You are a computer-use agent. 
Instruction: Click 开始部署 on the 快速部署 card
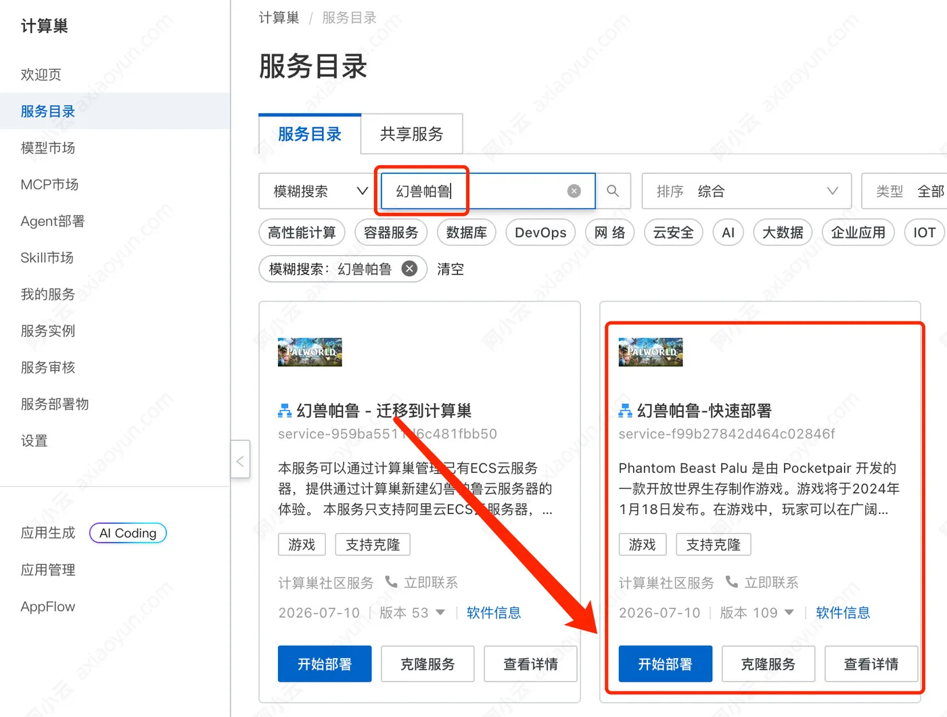(x=665, y=664)
